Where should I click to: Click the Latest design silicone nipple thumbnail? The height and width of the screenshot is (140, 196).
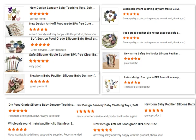(x=111, y=84)
